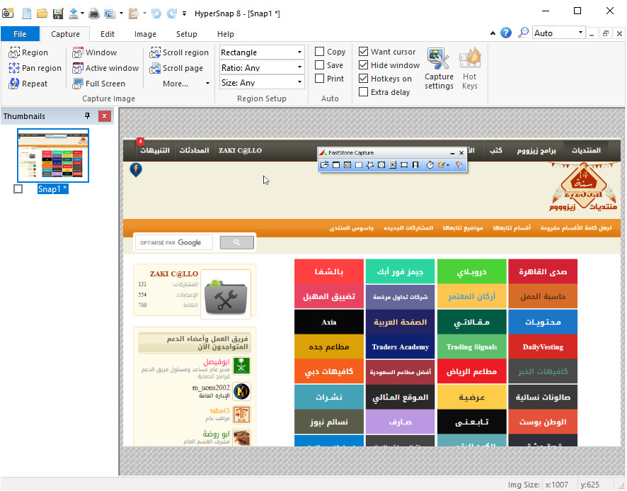Click the upload arrow icon
627x491 pixels.
(x=74, y=13)
